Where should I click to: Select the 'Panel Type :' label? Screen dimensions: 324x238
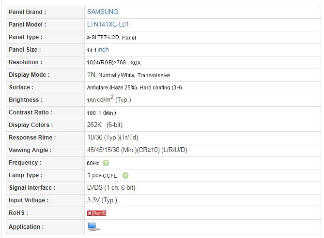click(x=25, y=37)
